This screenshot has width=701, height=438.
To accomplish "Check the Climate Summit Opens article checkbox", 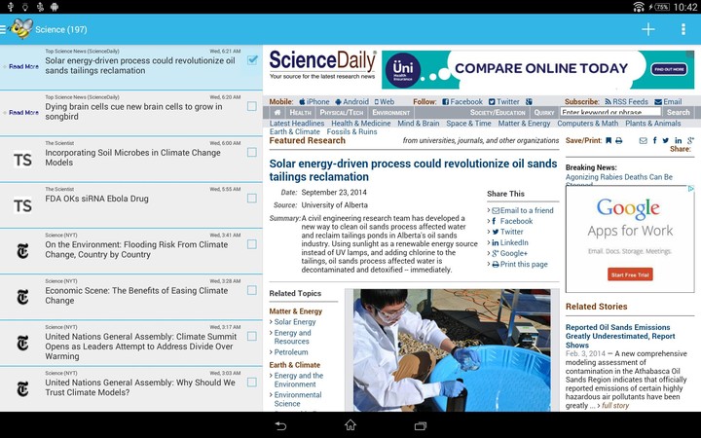I will [x=252, y=336].
